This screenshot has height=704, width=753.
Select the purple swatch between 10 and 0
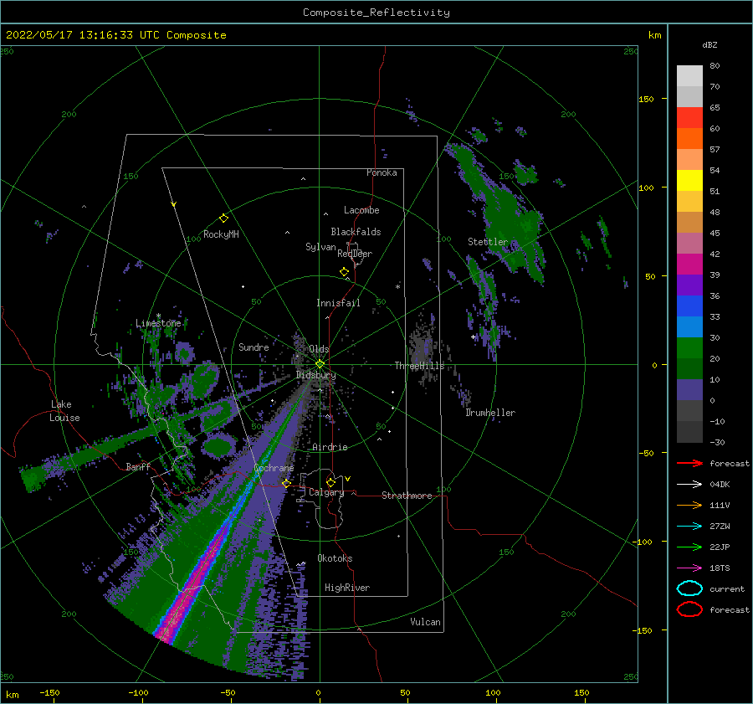[689, 390]
